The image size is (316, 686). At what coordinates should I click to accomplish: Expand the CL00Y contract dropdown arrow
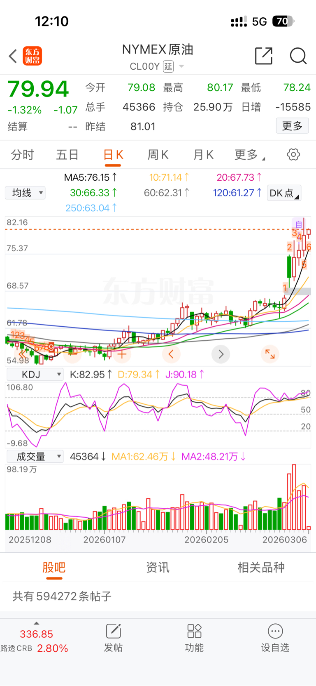pyautogui.click(x=181, y=66)
